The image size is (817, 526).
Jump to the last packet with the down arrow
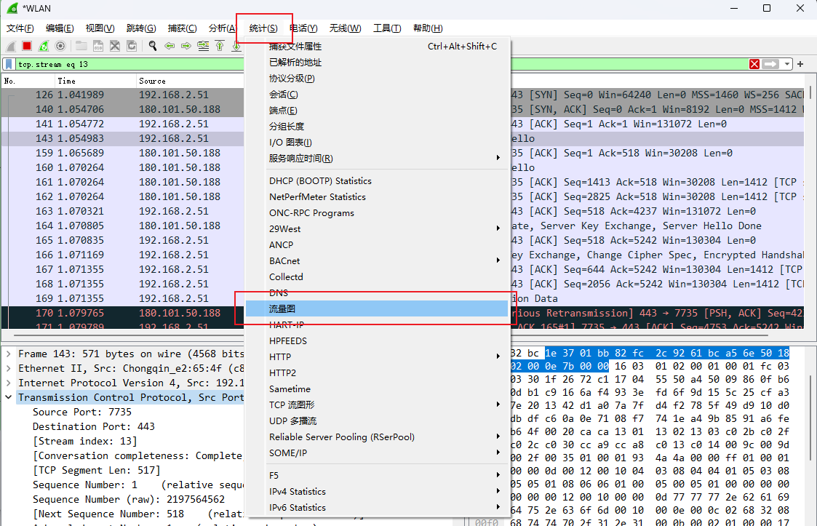pos(236,47)
